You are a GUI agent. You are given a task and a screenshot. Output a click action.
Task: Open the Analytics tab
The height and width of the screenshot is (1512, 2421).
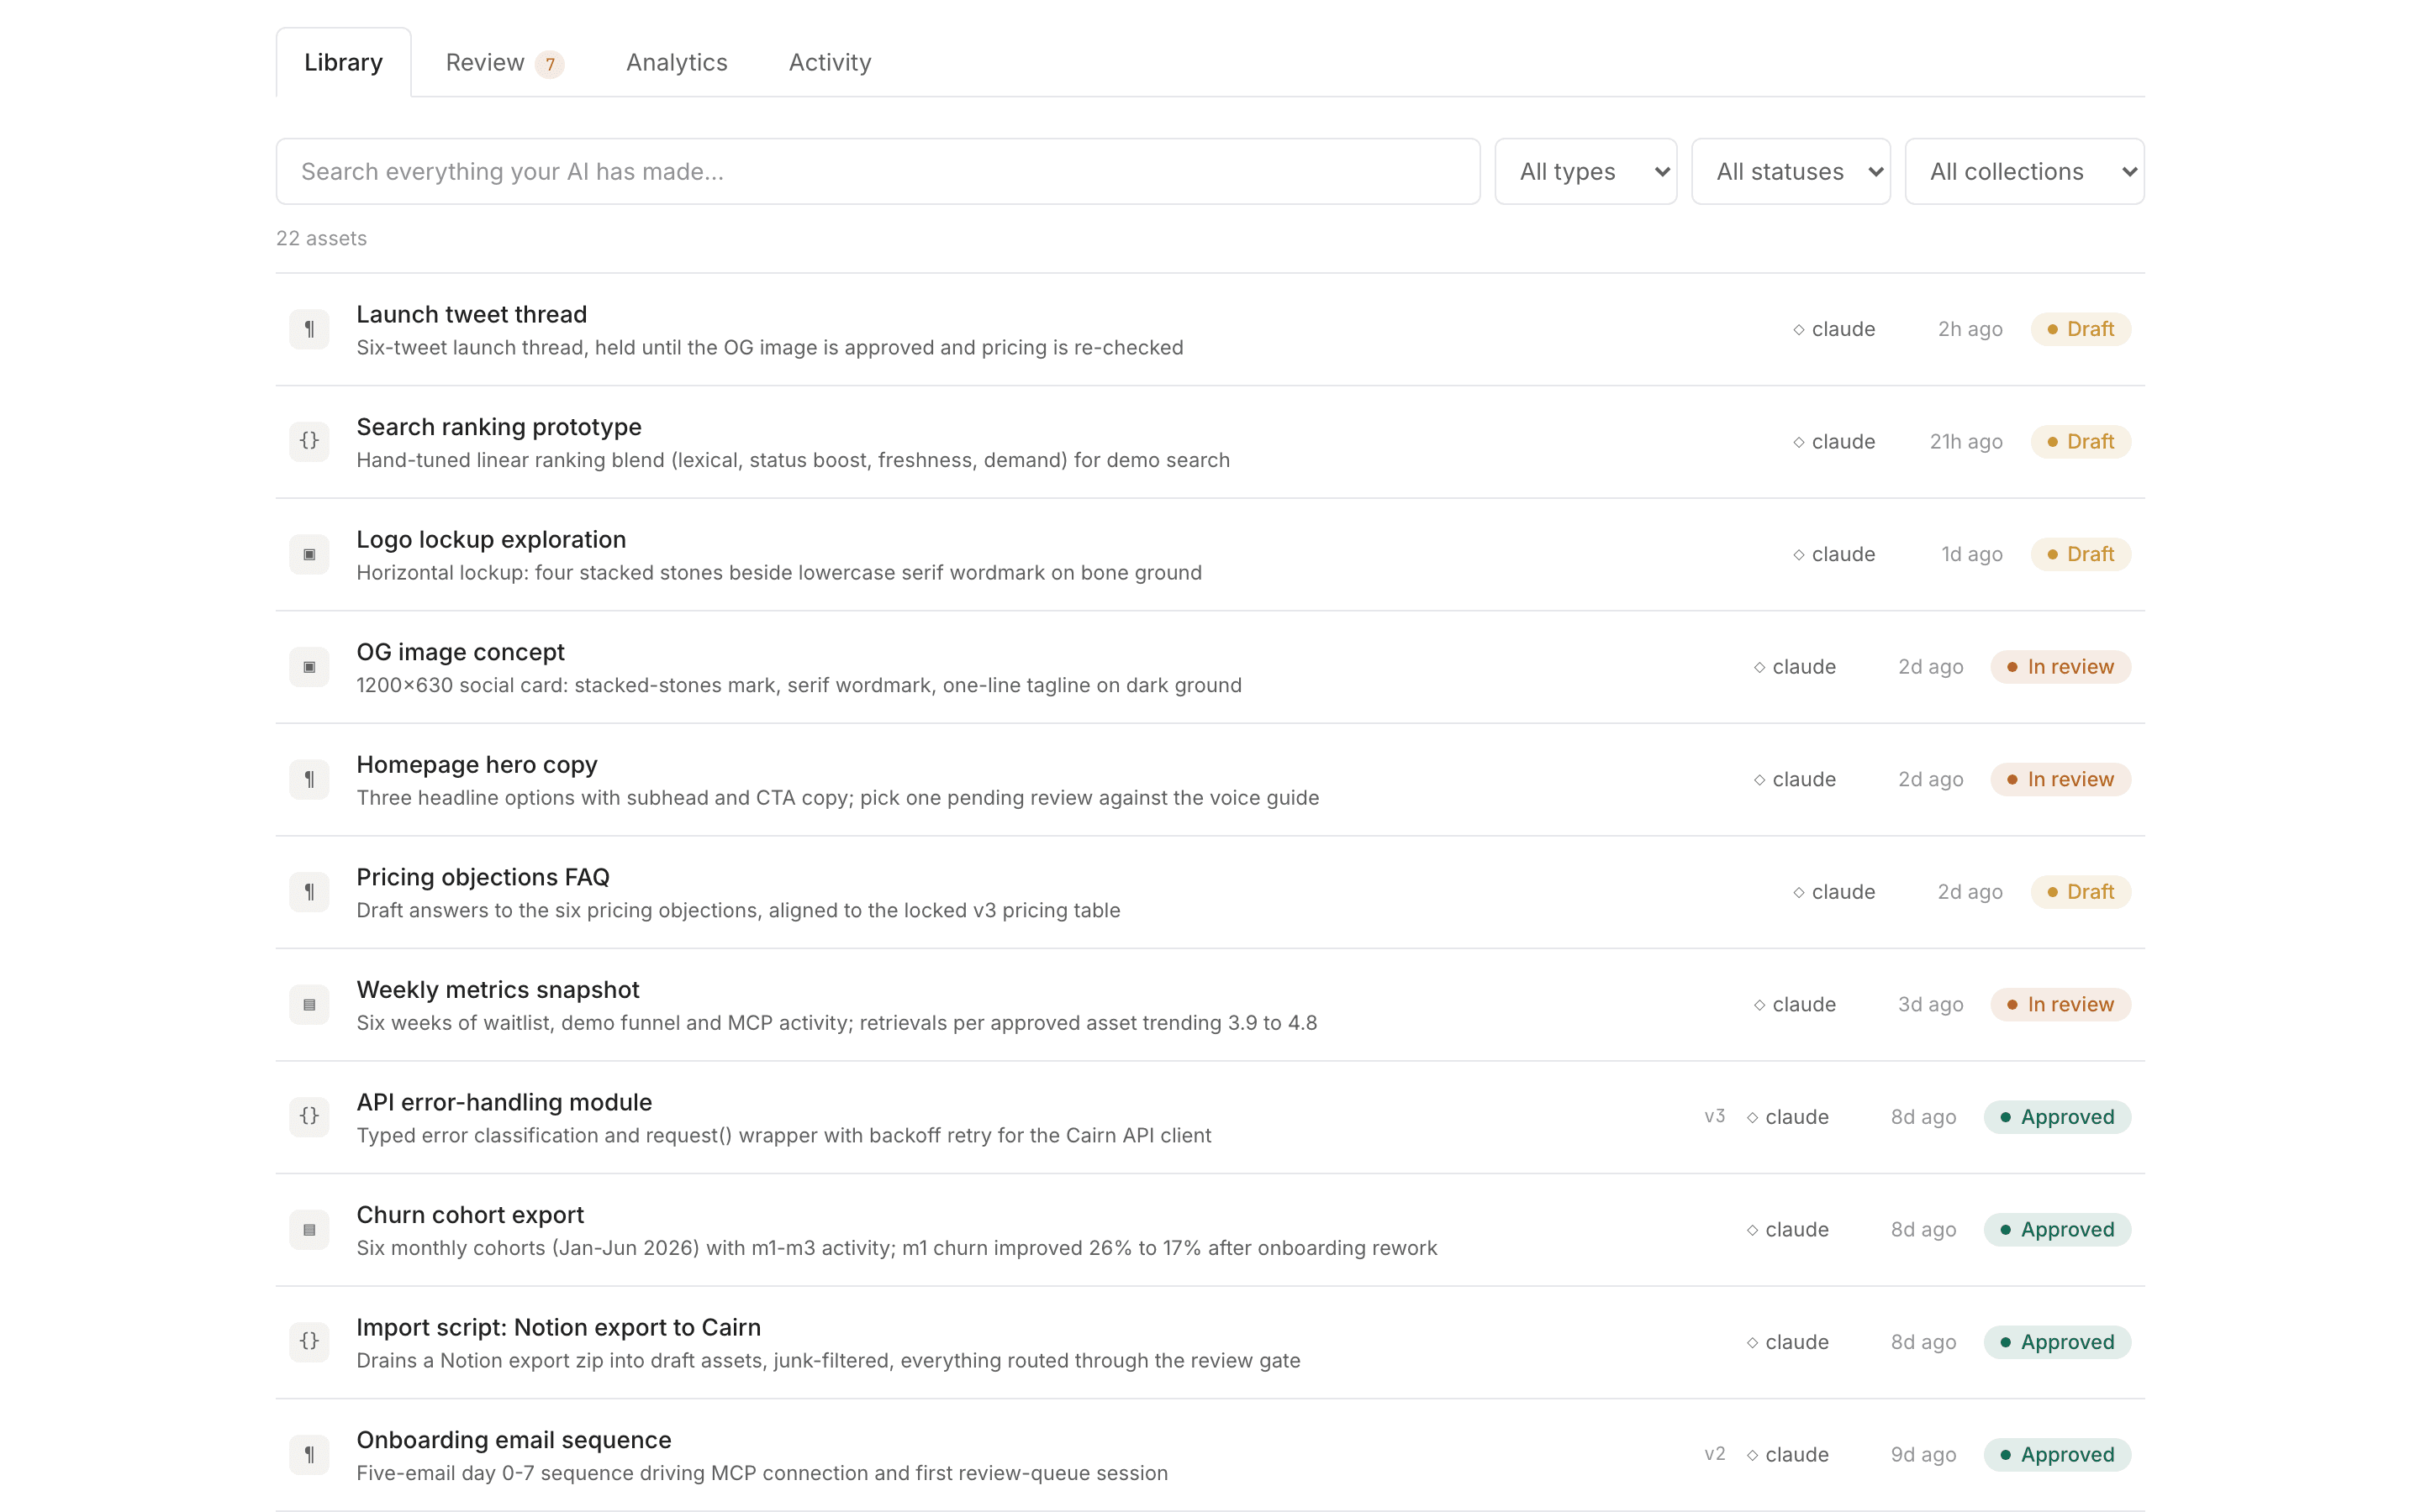pyautogui.click(x=676, y=62)
